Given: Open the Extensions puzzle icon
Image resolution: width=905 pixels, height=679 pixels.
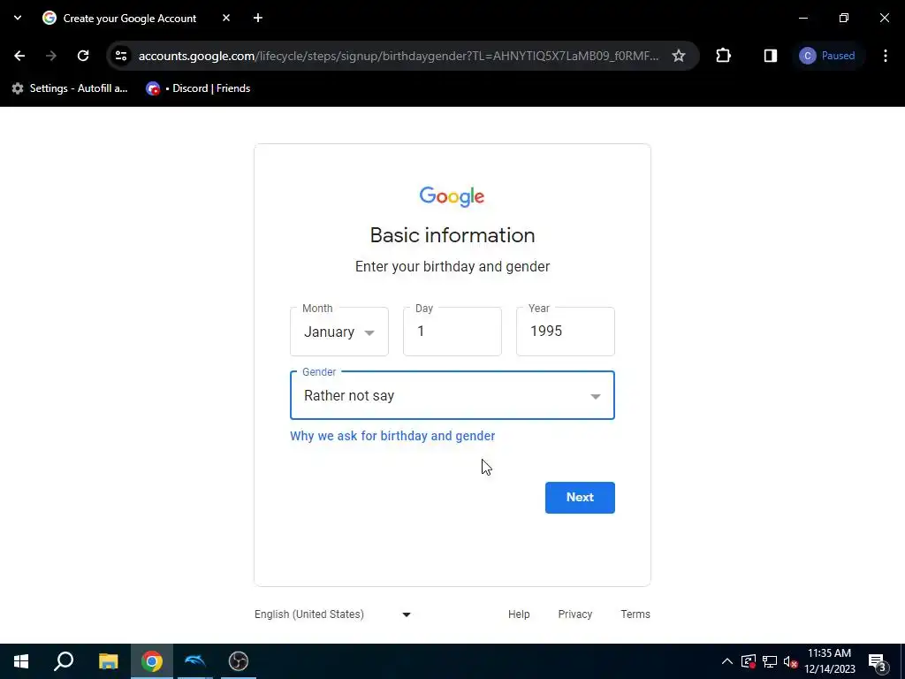Looking at the screenshot, I should pyautogui.click(x=723, y=56).
